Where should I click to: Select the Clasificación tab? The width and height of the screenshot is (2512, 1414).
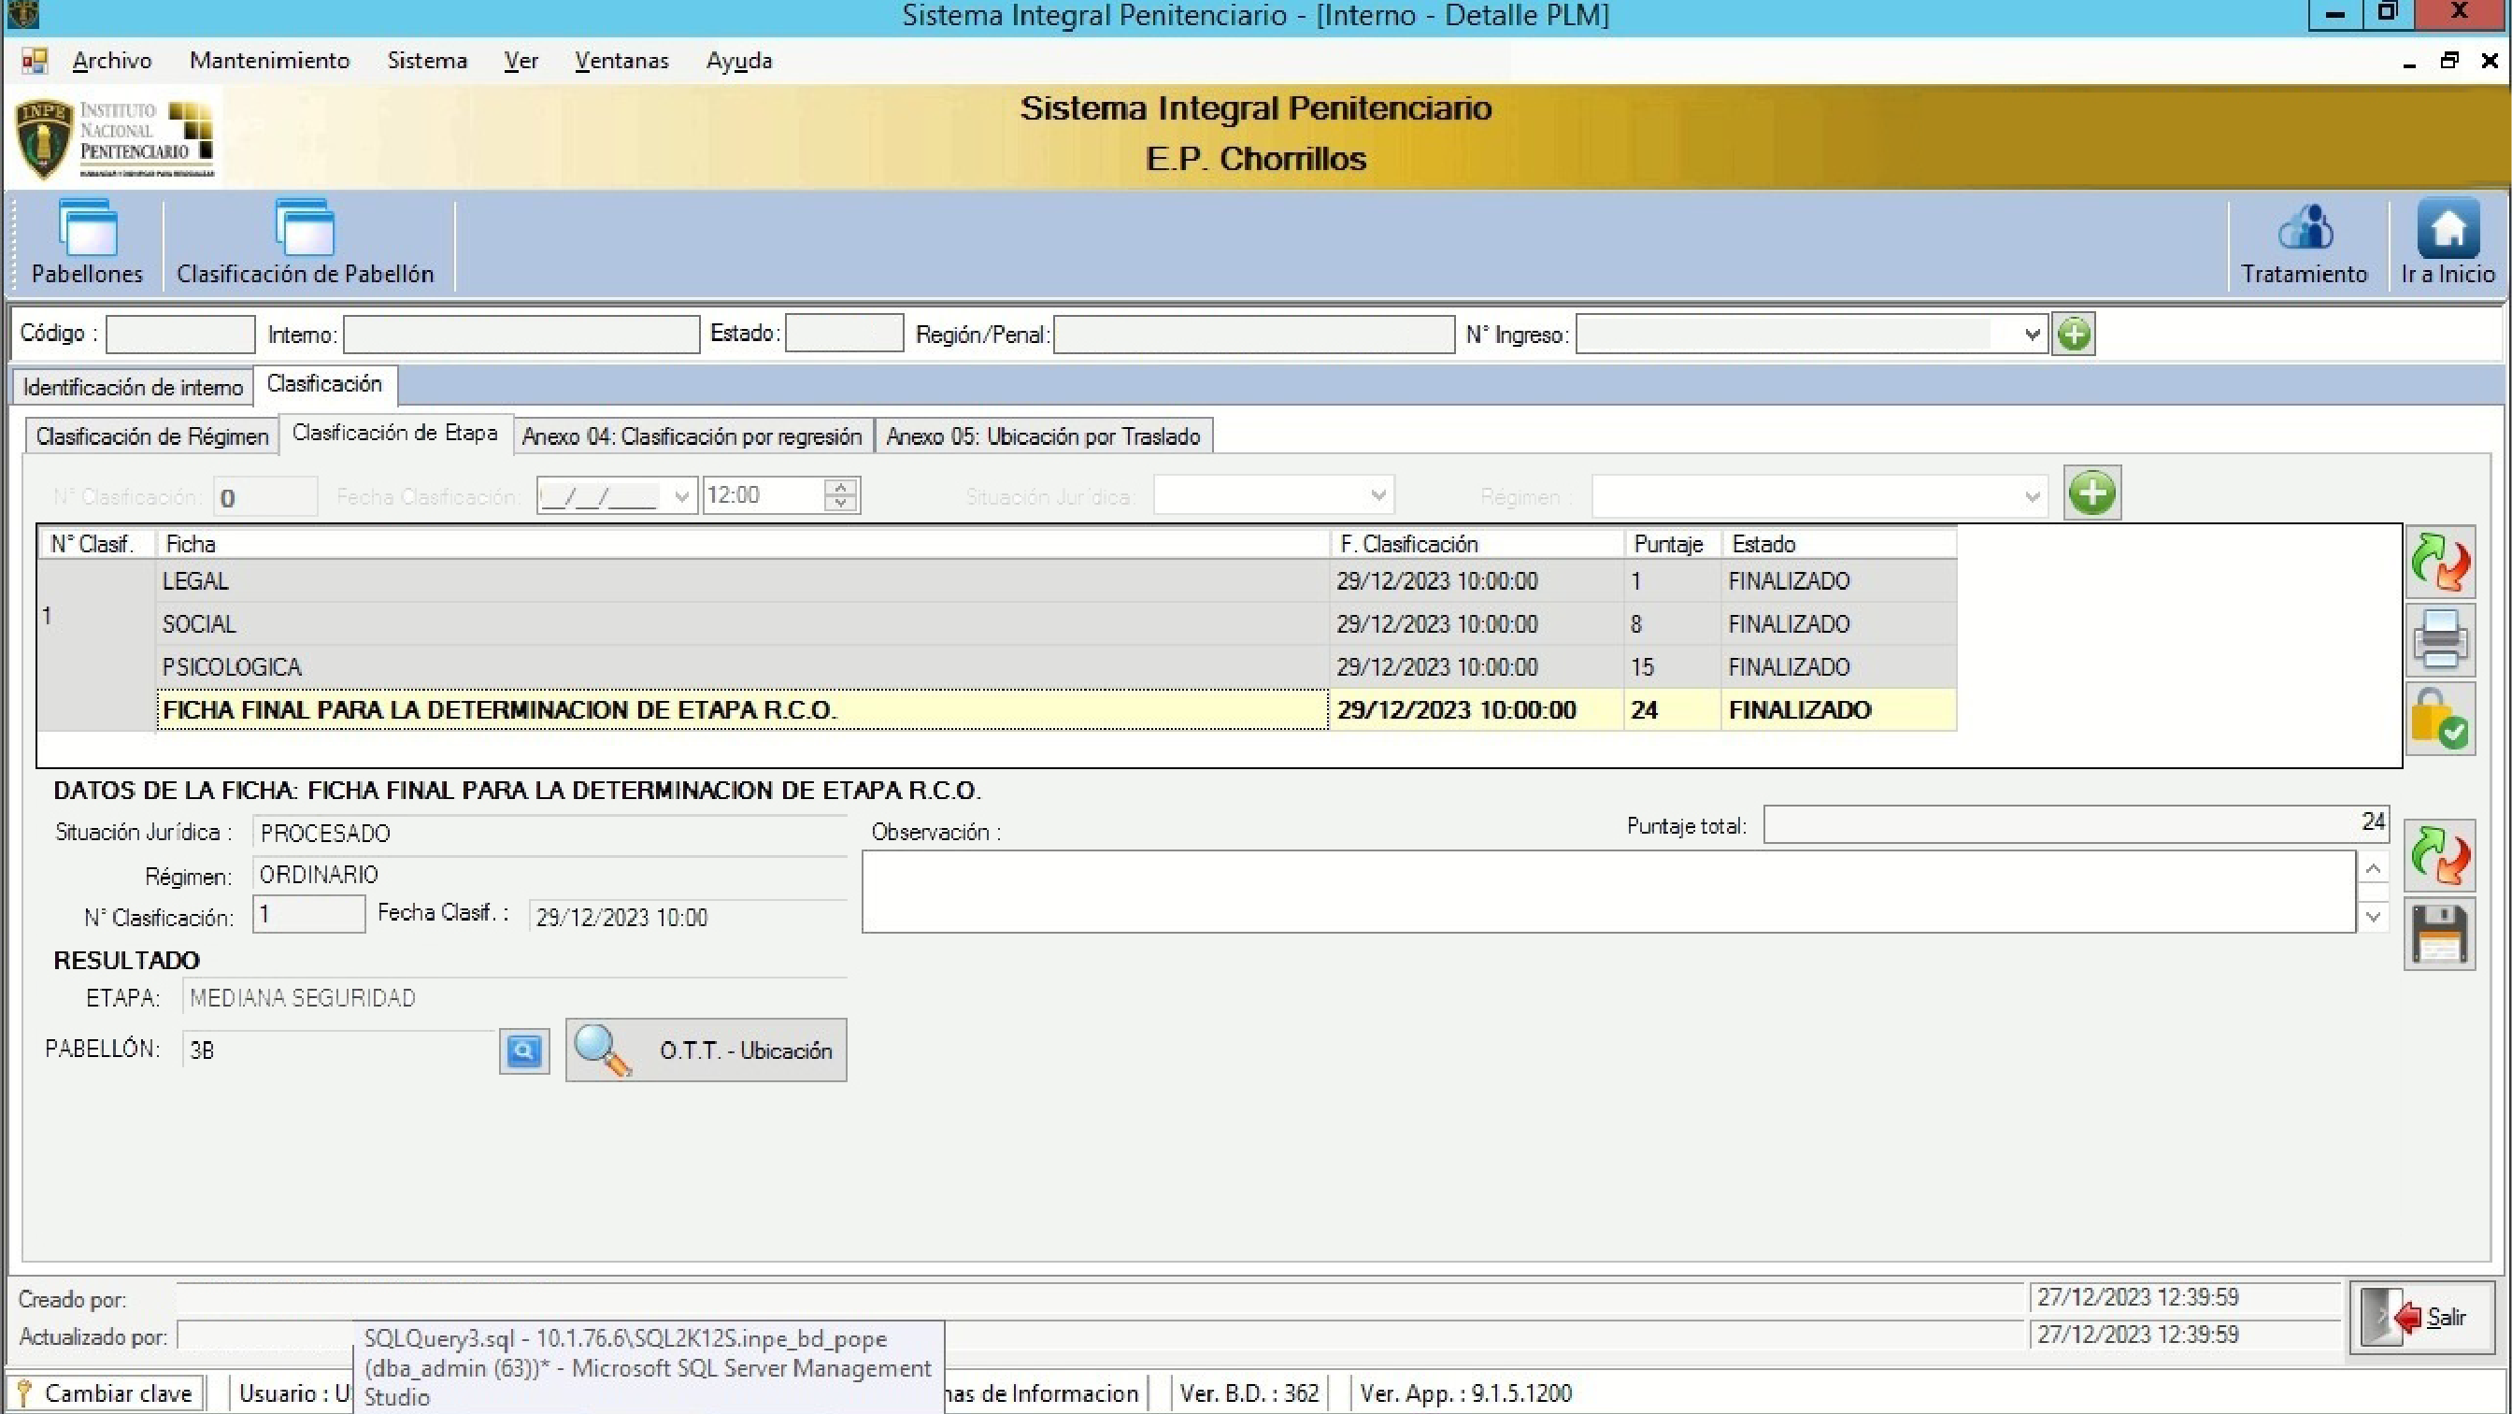324,384
